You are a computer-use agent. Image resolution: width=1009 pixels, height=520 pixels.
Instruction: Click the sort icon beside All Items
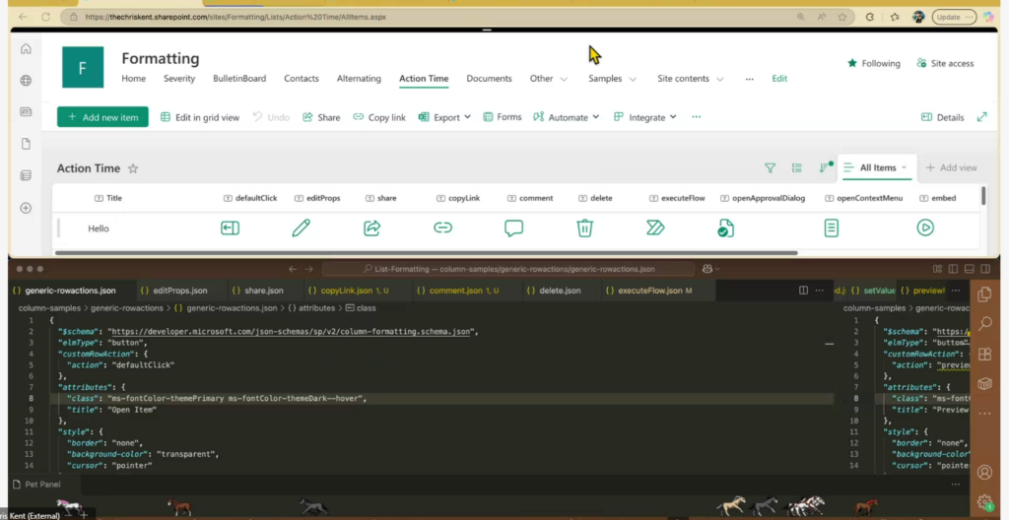point(825,167)
